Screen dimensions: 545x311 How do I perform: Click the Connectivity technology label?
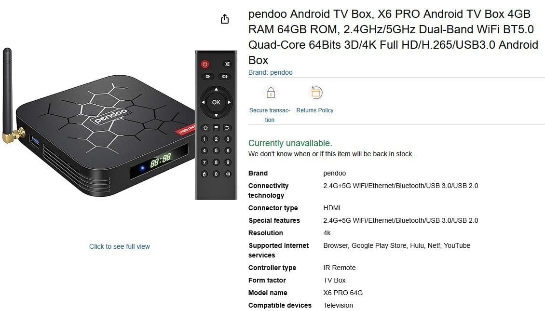(268, 190)
